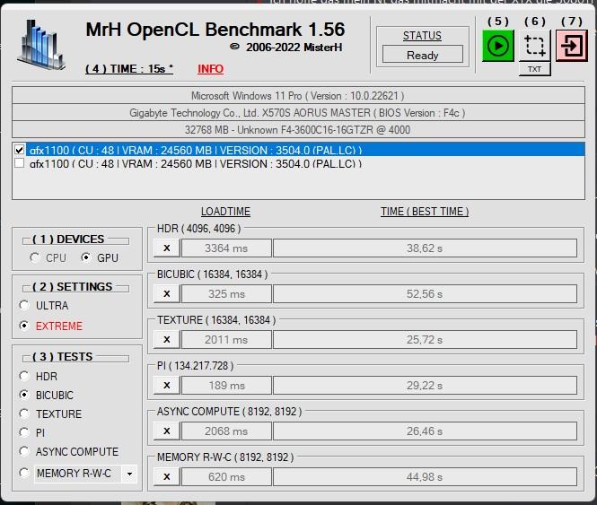Select the second gfx1100 device row text
This screenshot has width=597, height=505.
[x=196, y=163]
